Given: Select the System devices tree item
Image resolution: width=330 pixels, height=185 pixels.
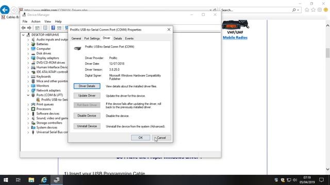Looking at the screenshot, I should 47,127.
